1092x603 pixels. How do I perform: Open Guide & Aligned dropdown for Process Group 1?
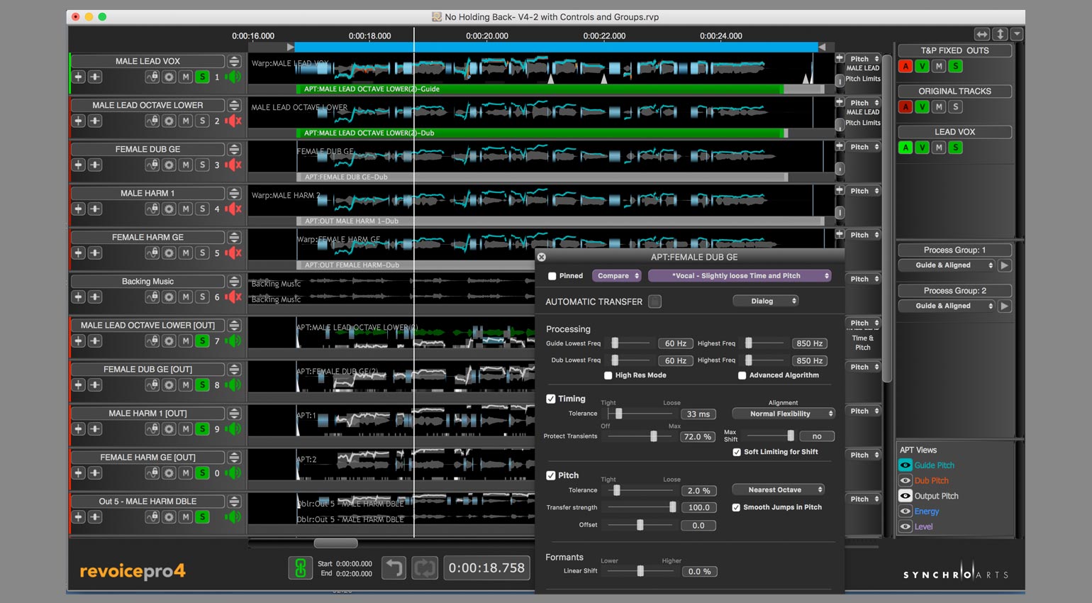pos(946,265)
